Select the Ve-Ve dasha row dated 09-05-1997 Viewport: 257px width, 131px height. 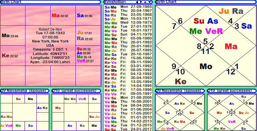tap(128, 94)
